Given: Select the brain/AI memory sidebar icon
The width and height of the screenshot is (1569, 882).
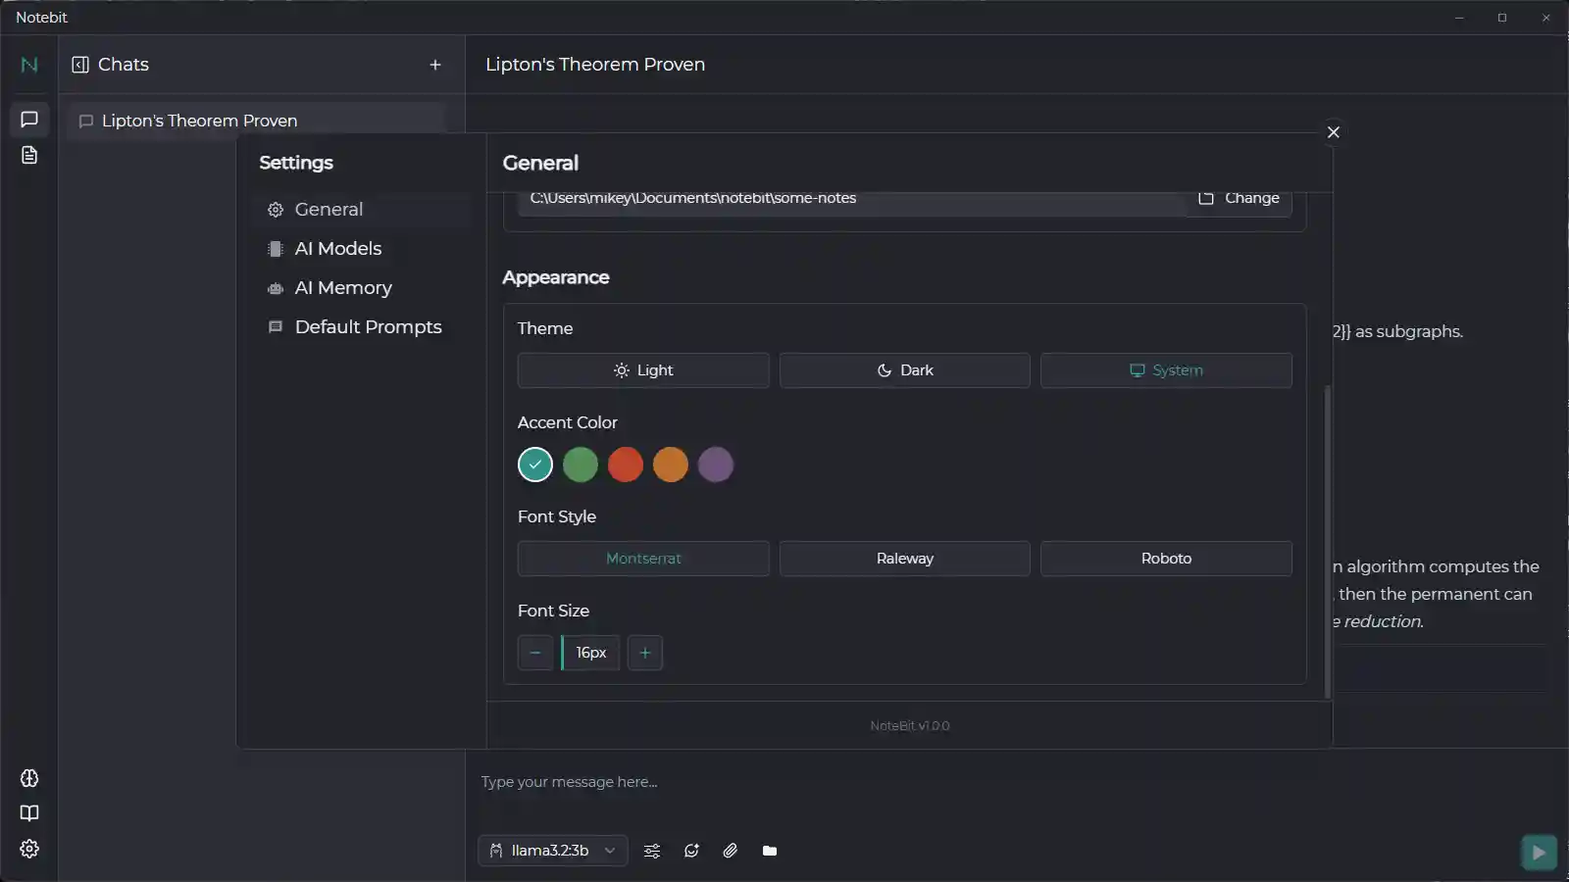Looking at the screenshot, I should coord(28,778).
